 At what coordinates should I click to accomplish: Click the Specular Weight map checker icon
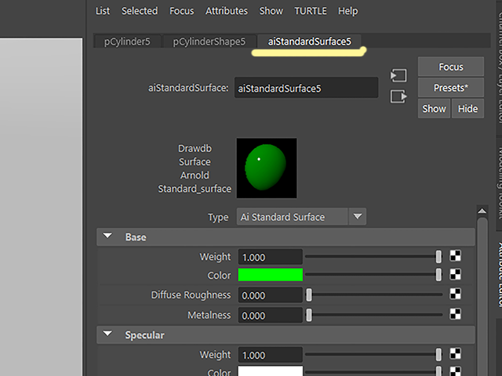(x=455, y=353)
